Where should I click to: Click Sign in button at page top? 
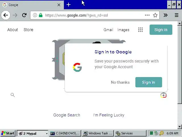click(161, 30)
